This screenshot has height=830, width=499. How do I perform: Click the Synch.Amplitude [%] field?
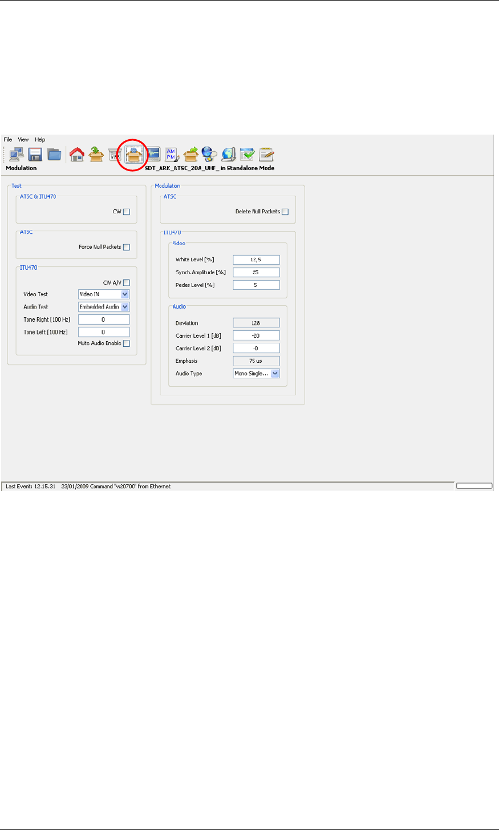[x=257, y=272]
